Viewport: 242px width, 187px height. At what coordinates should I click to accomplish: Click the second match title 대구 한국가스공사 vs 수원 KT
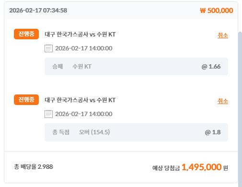tap(80, 100)
